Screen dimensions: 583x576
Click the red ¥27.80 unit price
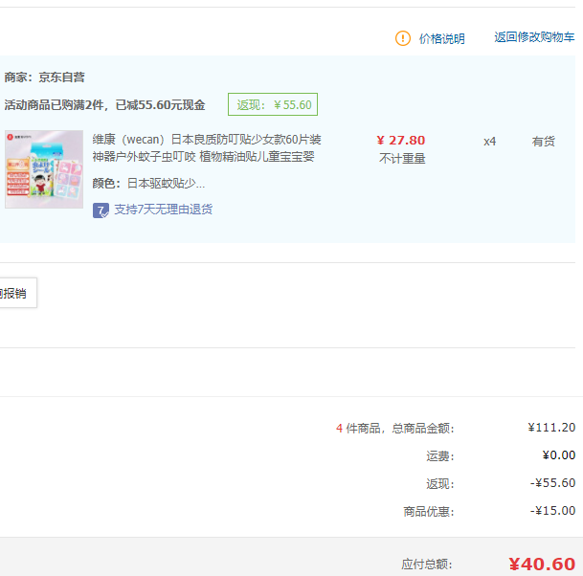tap(401, 141)
